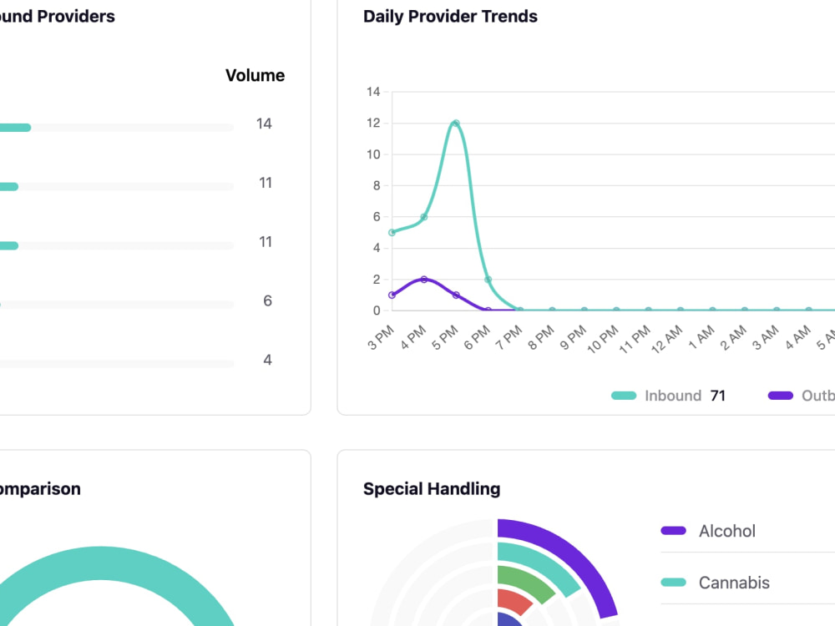Click the 2 AM x-axis label
The height and width of the screenshot is (626, 835).
[x=733, y=338]
